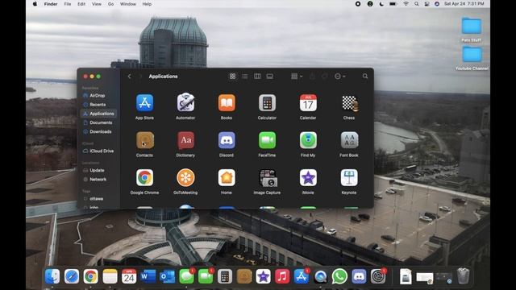Click the Wi-Fi icon in the menu bar
Viewport: 516px width, 290px height.
[x=406, y=4]
